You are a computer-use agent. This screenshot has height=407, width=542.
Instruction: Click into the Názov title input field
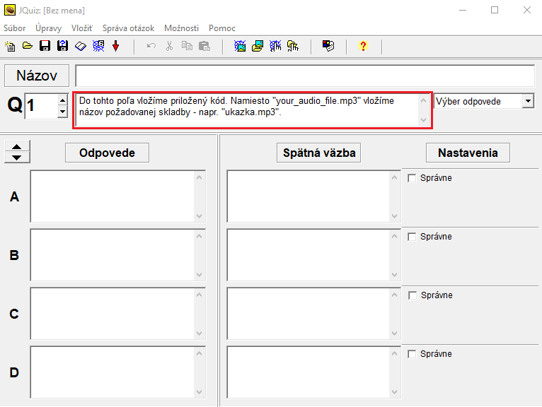tap(304, 76)
